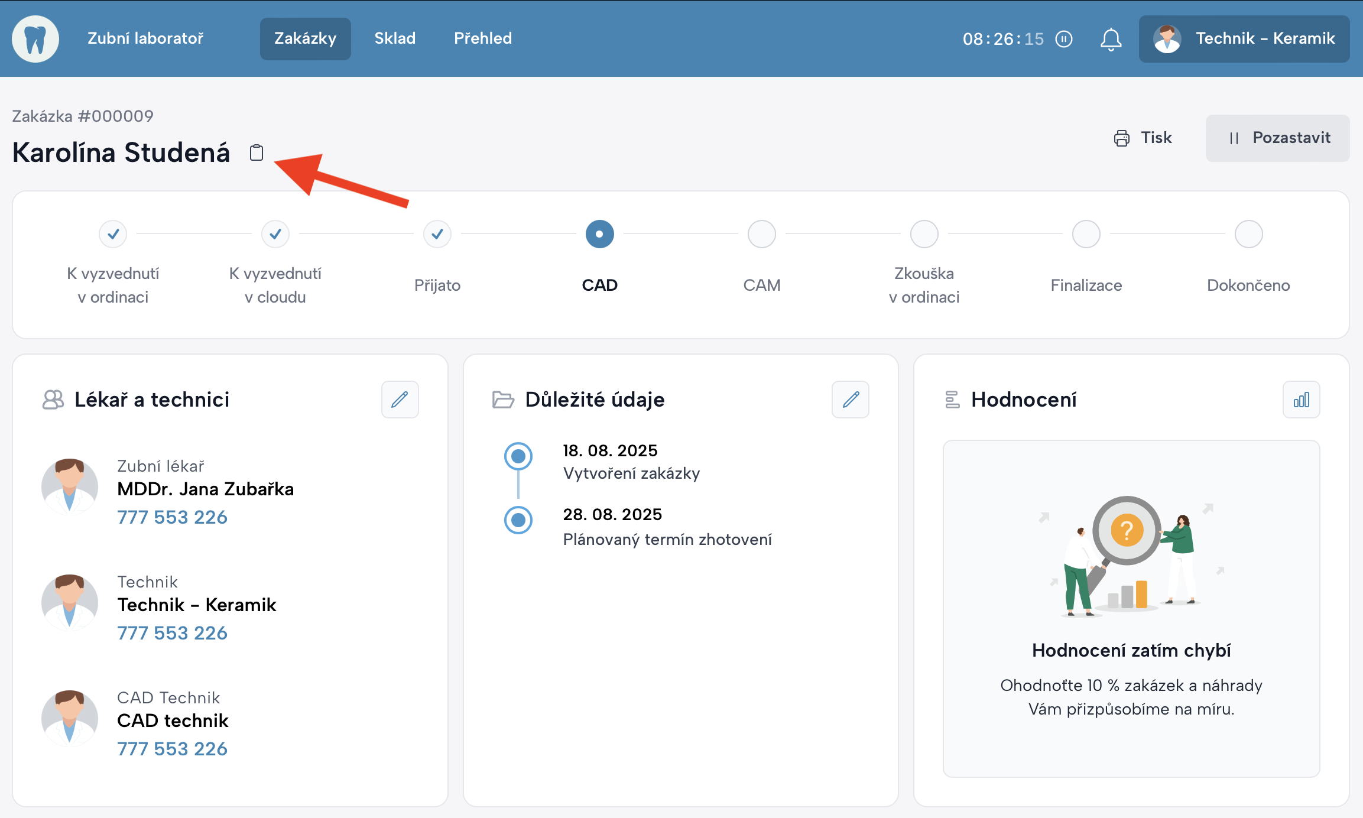Image resolution: width=1363 pixels, height=818 pixels.
Task: Select the Dokončeno progress step
Action: pos(1248,234)
